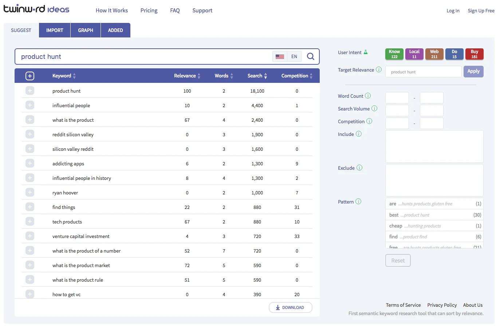
Task: Click the DOWNLOAD button
Action: [290, 307]
